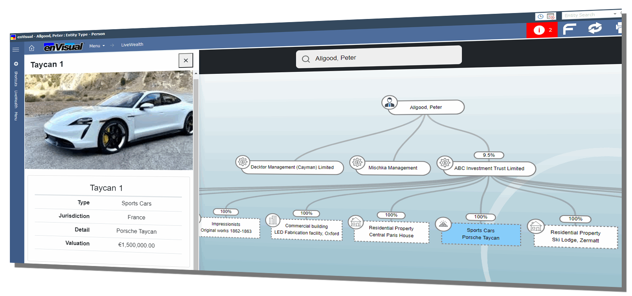Click the 100% badge above Impressionists
Image resolution: width=632 pixels, height=296 pixels.
coord(226,212)
